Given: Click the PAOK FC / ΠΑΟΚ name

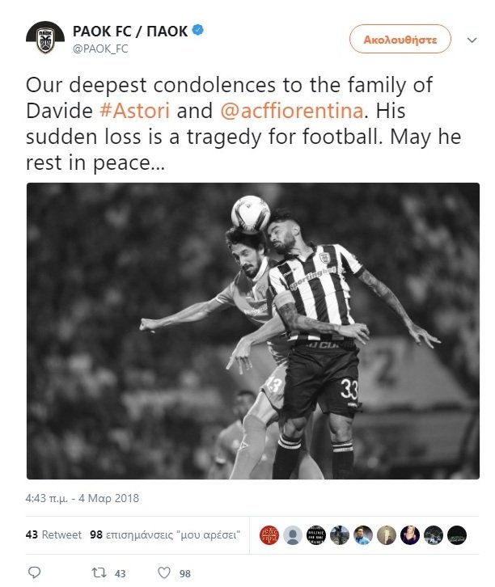Looking at the screenshot, I should pos(130,31).
